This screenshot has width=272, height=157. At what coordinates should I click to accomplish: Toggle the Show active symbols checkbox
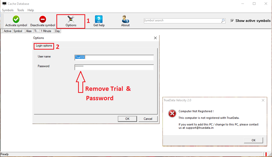click(232, 21)
